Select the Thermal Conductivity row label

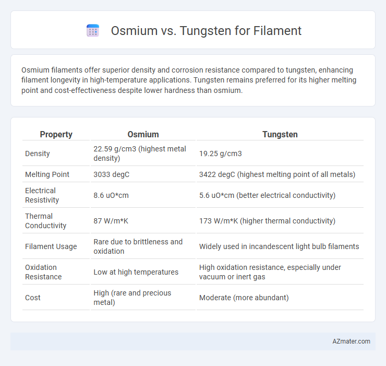pyautogui.click(x=45, y=221)
